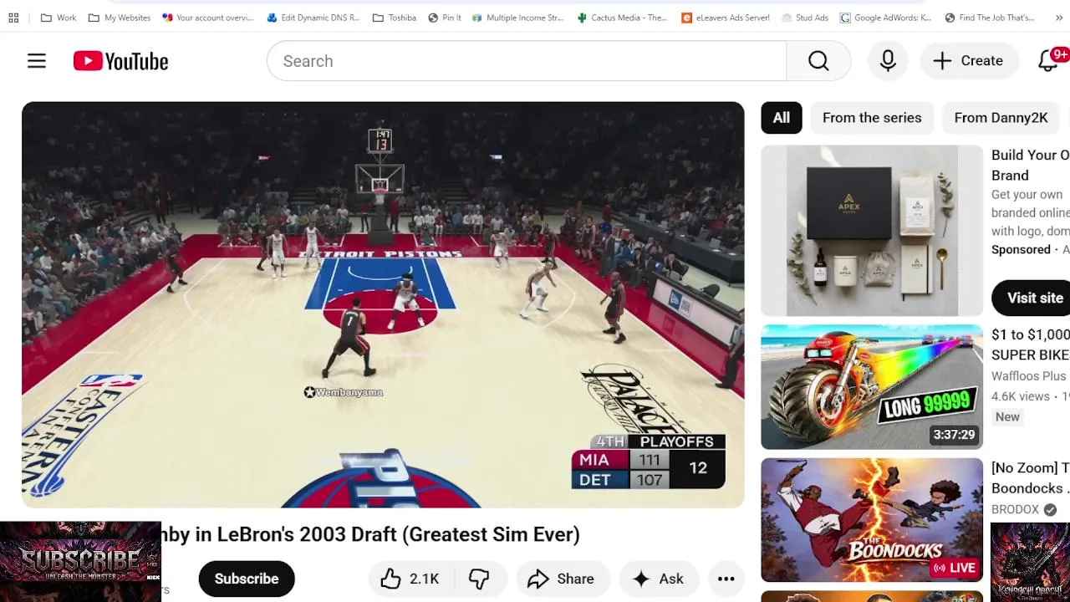Like the video with thumbs up

point(410,579)
